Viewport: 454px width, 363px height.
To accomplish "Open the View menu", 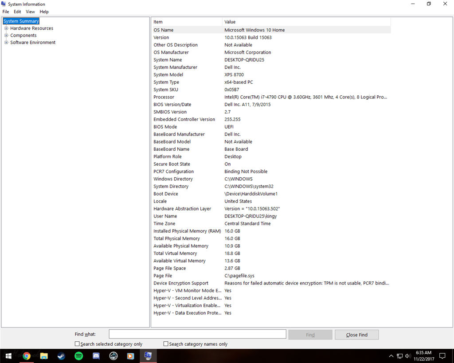I will click(30, 12).
